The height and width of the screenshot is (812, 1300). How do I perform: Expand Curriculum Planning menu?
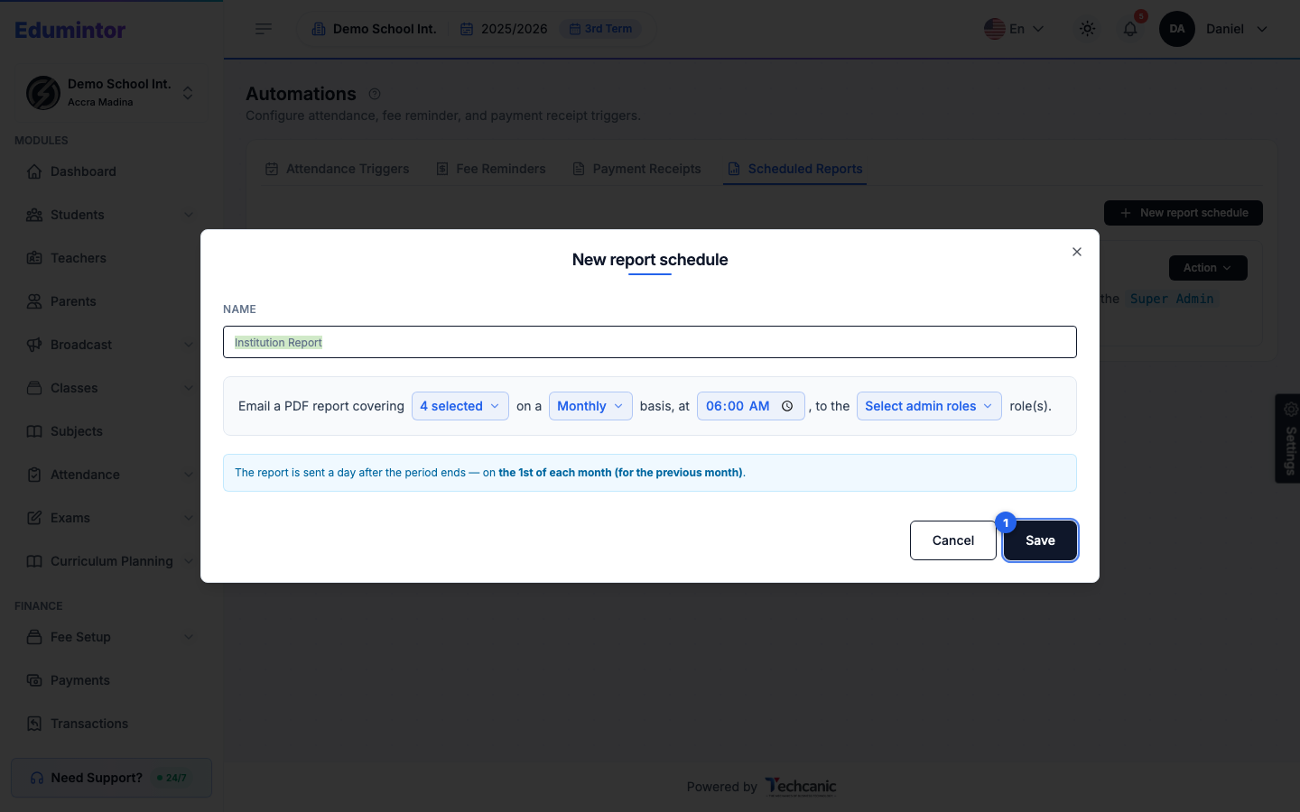112,561
